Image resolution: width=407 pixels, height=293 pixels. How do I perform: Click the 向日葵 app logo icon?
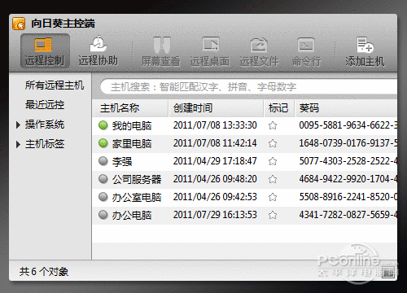point(19,24)
